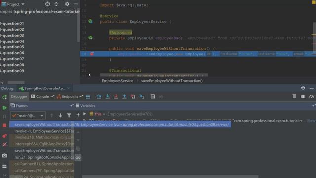Click saveEmployeeWithoutTransaction() breadcrumb
Image resolution: width=316 pixels, height=178 pixels.
tap(172, 81)
